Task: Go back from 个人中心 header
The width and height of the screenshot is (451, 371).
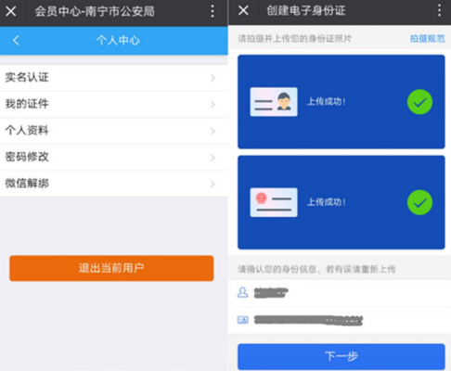Action: [x=16, y=40]
